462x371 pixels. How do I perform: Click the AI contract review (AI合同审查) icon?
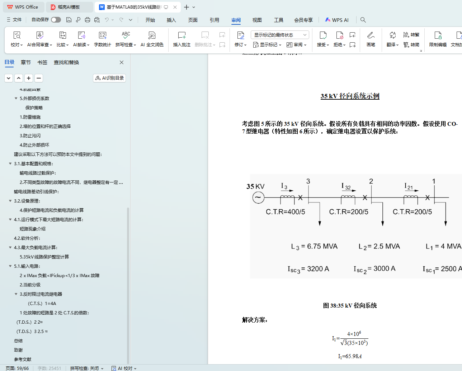[39, 35]
